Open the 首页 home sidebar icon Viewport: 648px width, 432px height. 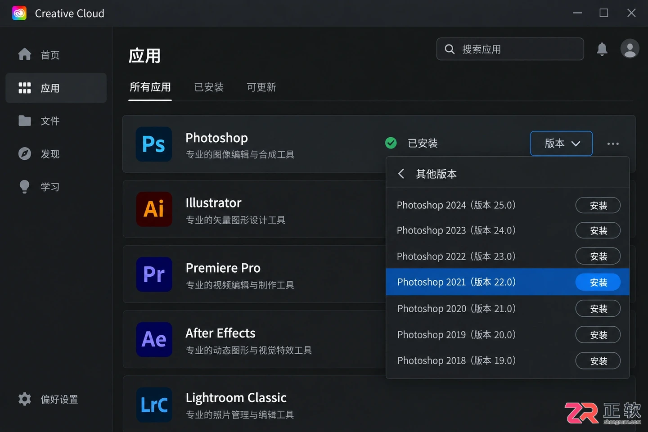point(25,54)
